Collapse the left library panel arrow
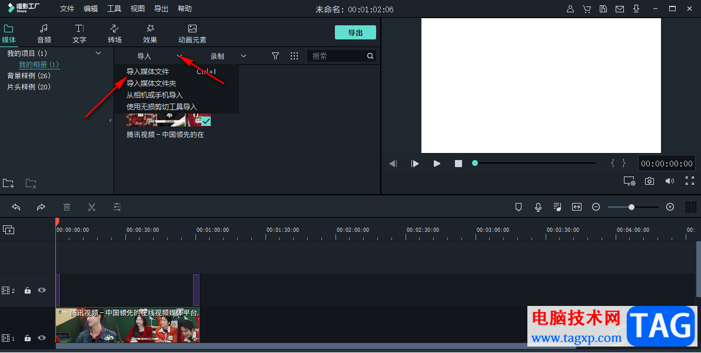This screenshot has height=353, width=701. (110, 120)
